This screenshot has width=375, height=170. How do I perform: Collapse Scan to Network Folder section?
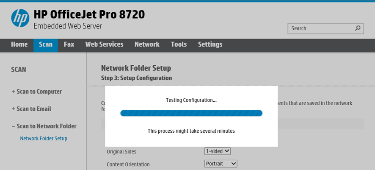click(x=44, y=126)
